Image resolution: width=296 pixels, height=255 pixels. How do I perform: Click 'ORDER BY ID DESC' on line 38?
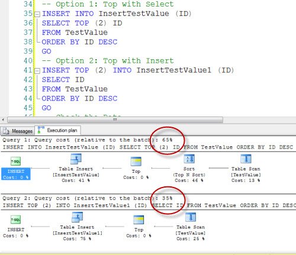pyautogui.click(x=79, y=42)
